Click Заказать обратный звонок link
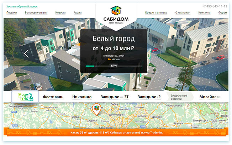The height and width of the screenshot is (145, 232). pos(22,6)
